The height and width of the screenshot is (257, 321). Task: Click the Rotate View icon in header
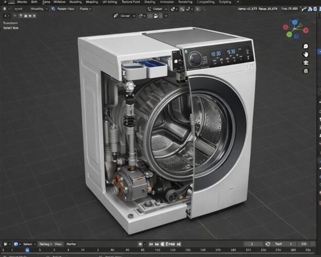(53, 9)
